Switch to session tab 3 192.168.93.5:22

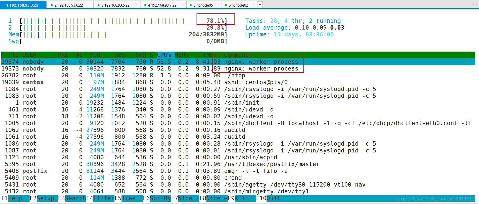coord(117,5)
